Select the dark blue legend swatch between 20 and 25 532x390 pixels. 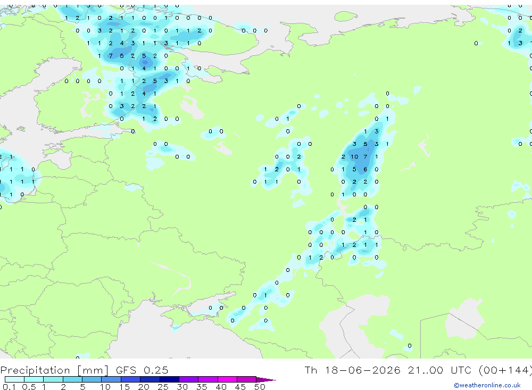pos(150,379)
